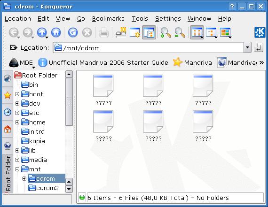
Task: Expand the etc folder
Action: [17, 113]
